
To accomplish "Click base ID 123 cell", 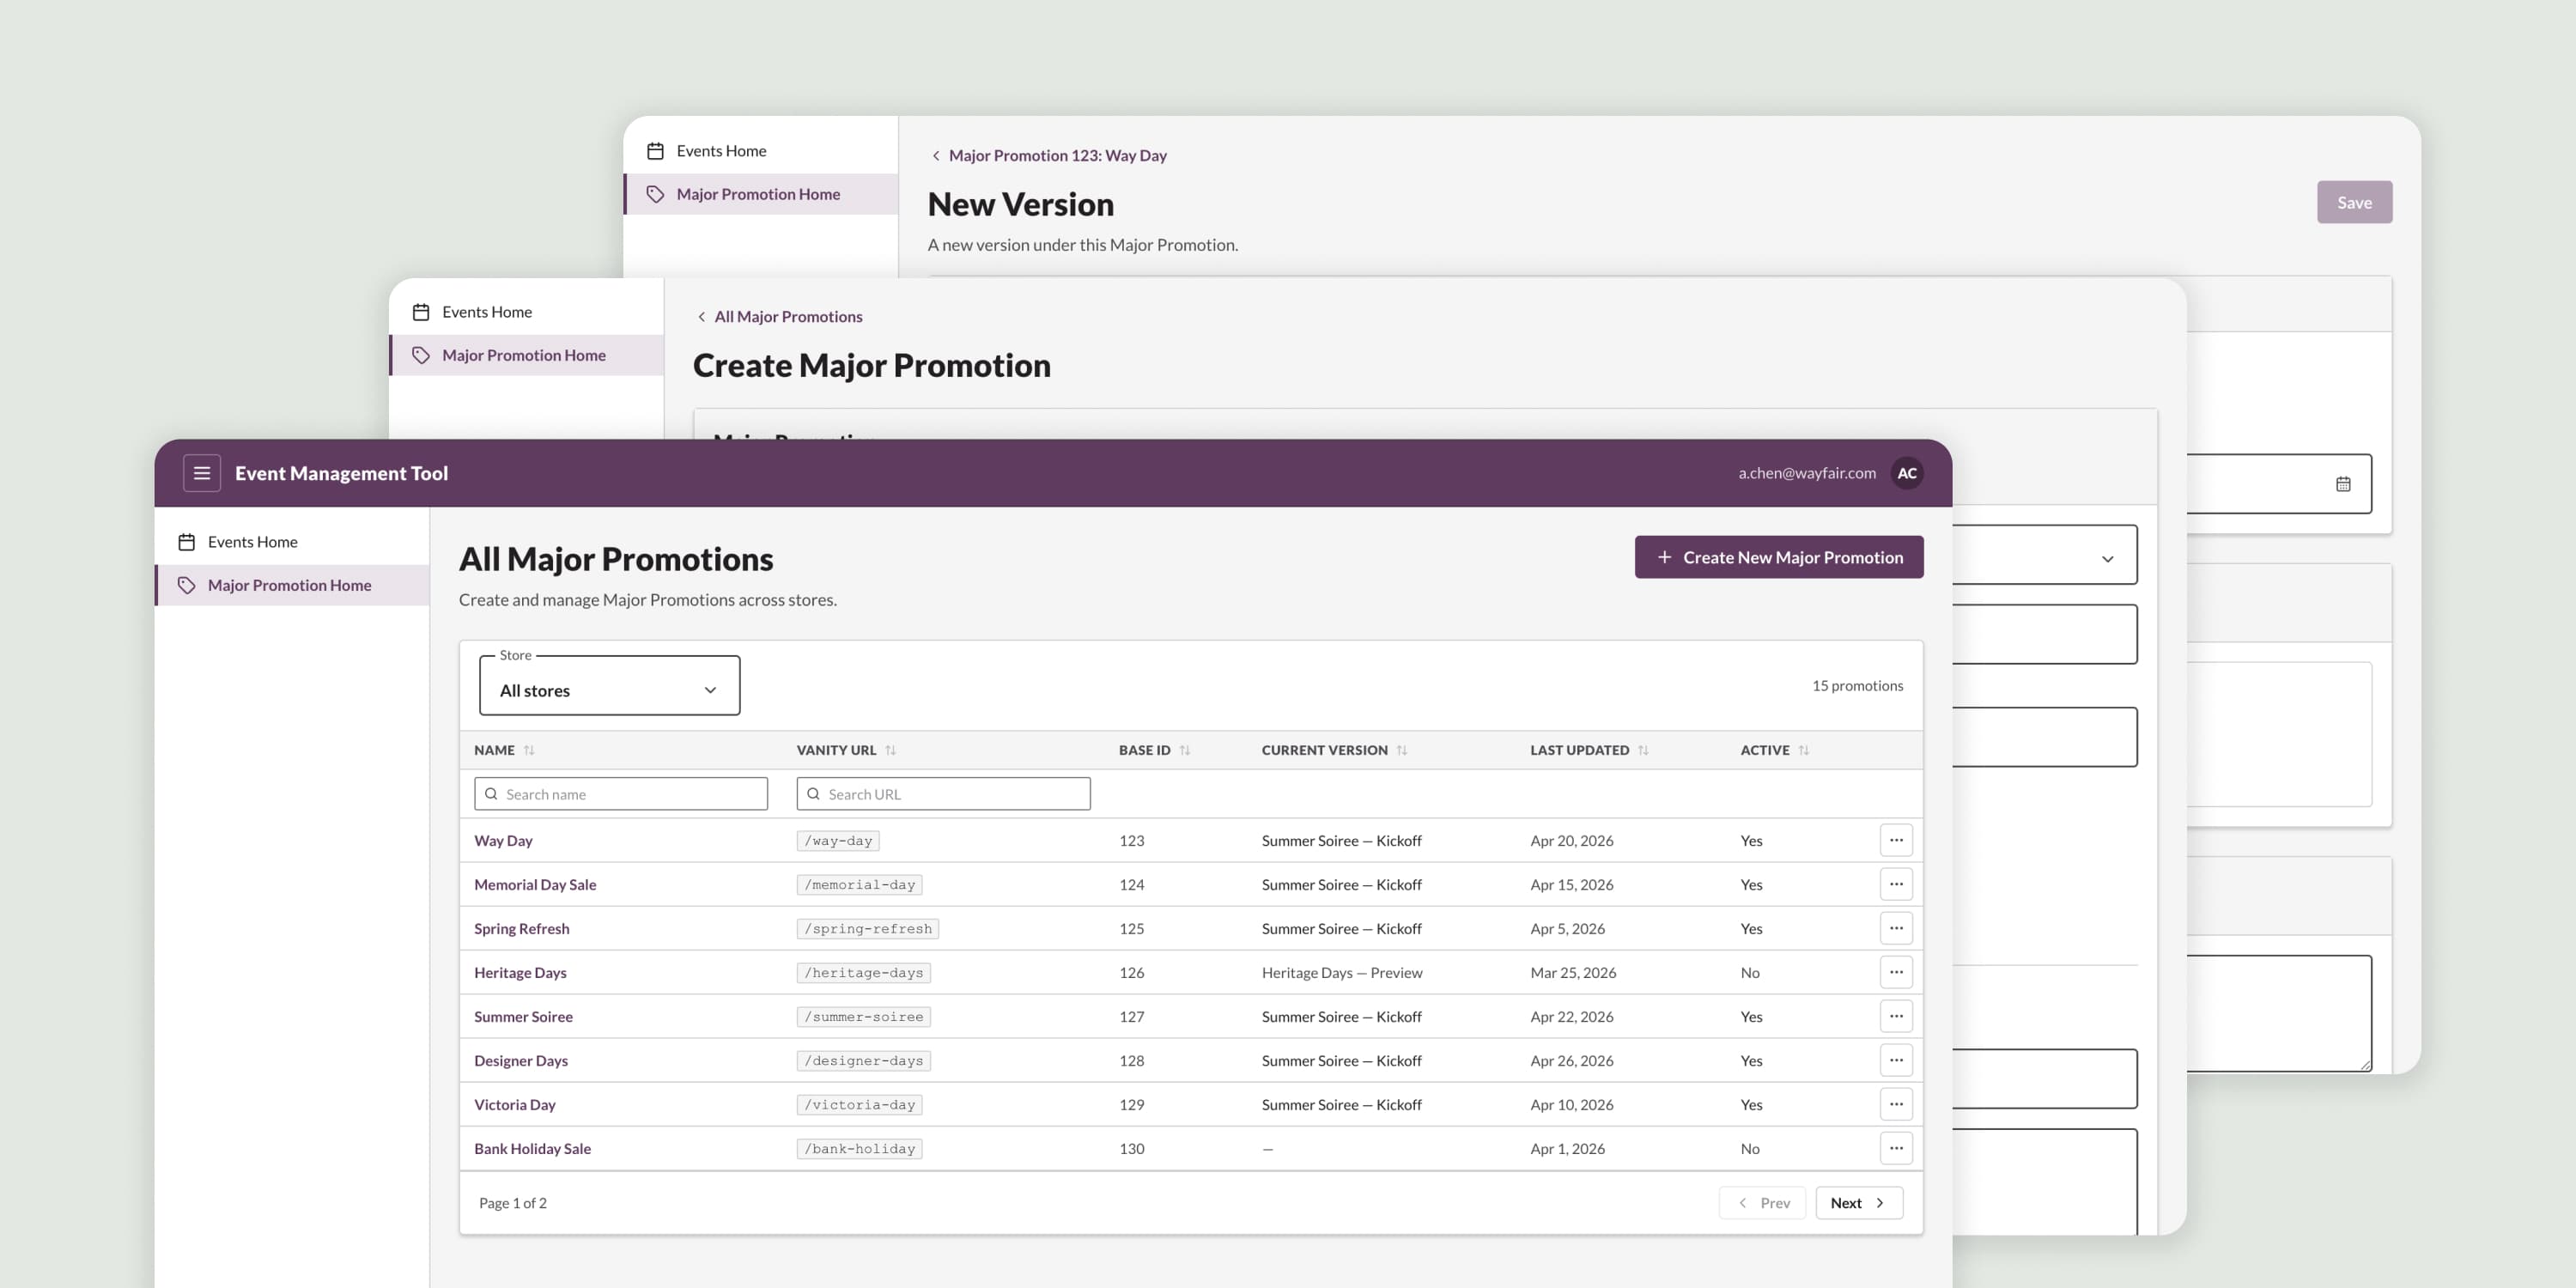I will point(1131,841).
